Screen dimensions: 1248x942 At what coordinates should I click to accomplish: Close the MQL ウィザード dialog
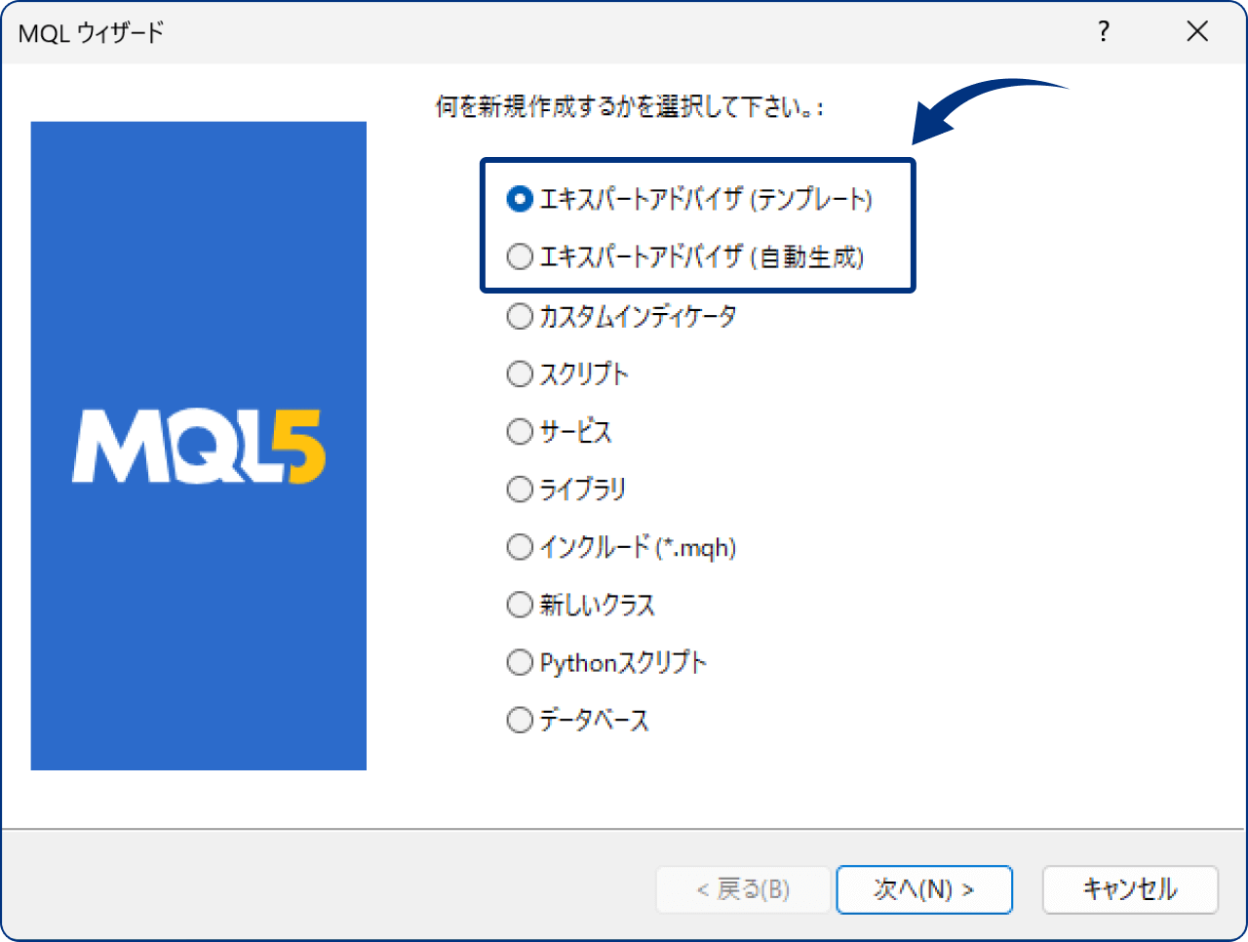[1197, 31]
